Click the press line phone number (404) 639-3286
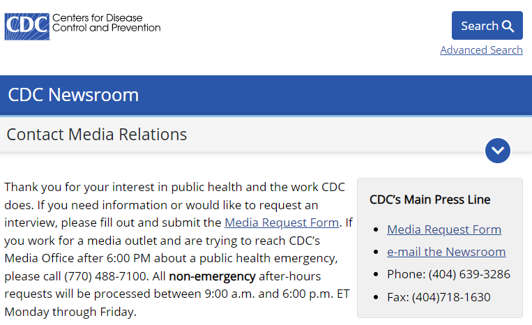This screenshot has width=532, height=325. point(469,274)
